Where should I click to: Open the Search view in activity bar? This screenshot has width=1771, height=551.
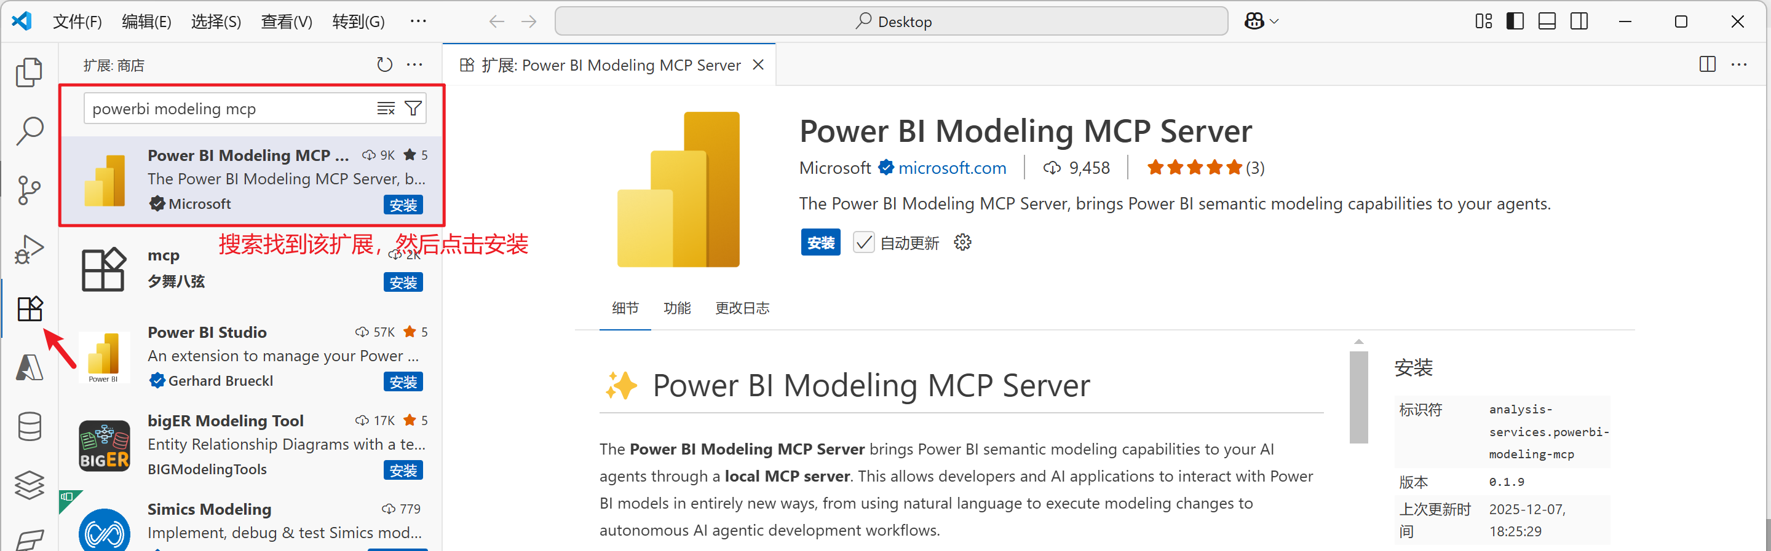click(29, 131)
